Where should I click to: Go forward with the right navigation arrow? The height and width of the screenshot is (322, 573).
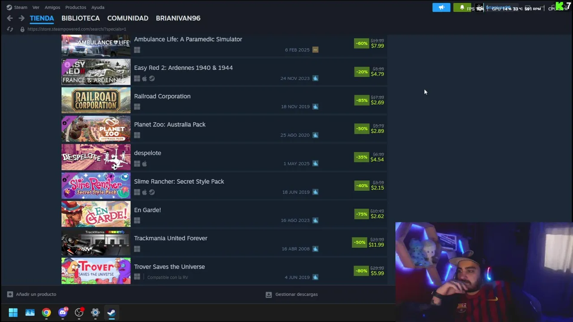[21, 18]
